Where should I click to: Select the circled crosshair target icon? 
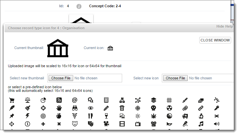coord(138,108)
